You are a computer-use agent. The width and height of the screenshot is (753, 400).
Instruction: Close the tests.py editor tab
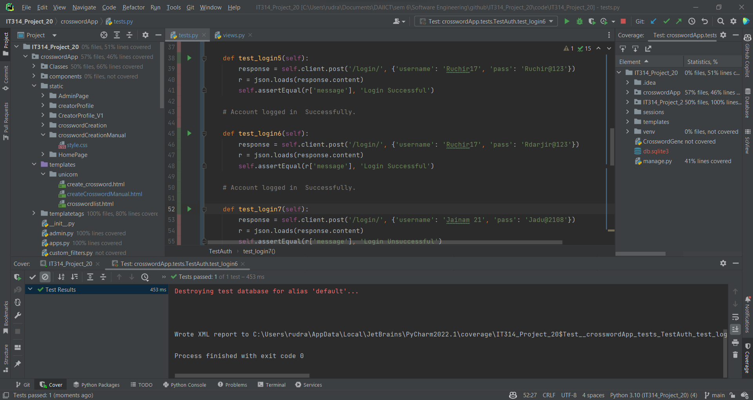point(204,35)
